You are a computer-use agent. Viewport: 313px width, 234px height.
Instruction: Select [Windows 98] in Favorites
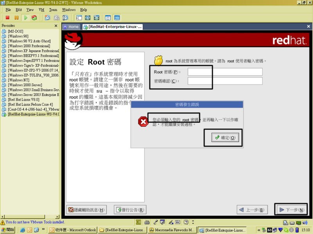click(x=18, y=36)
